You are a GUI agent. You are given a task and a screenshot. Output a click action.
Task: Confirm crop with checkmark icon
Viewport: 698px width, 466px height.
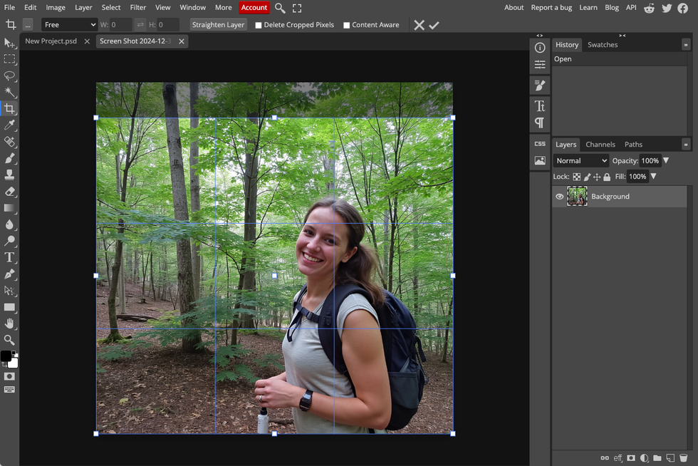pyautogui.click(x=434, y=25)
